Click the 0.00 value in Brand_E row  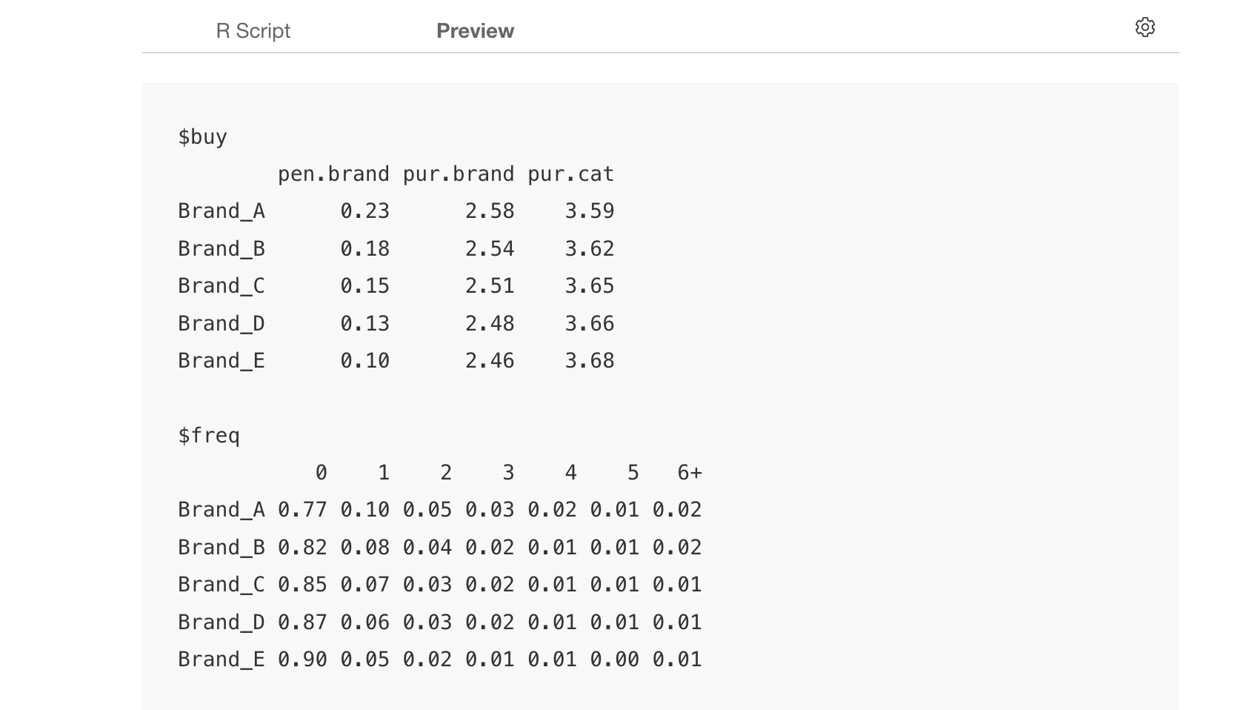614,660
